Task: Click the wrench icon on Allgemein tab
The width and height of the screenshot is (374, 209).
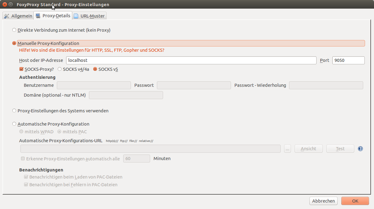Action: click(x=6, y=16)
